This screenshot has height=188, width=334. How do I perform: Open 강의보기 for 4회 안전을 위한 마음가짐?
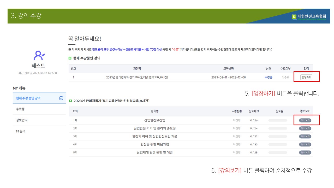(305, 144)
